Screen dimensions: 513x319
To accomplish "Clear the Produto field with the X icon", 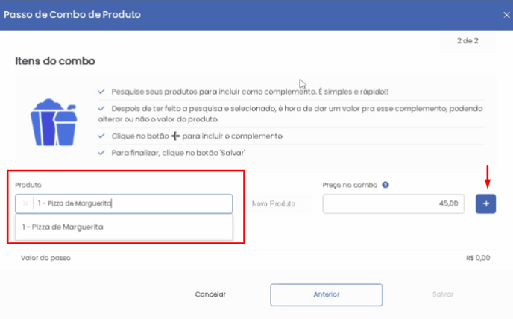I will pyautogui.click(x=25, y=203).
